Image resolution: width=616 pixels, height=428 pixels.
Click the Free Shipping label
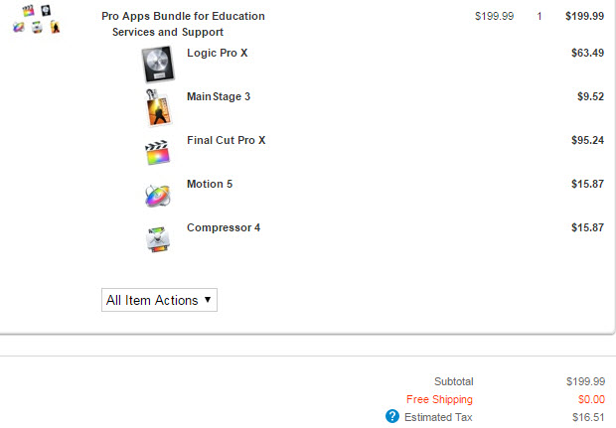coord(439,399)
